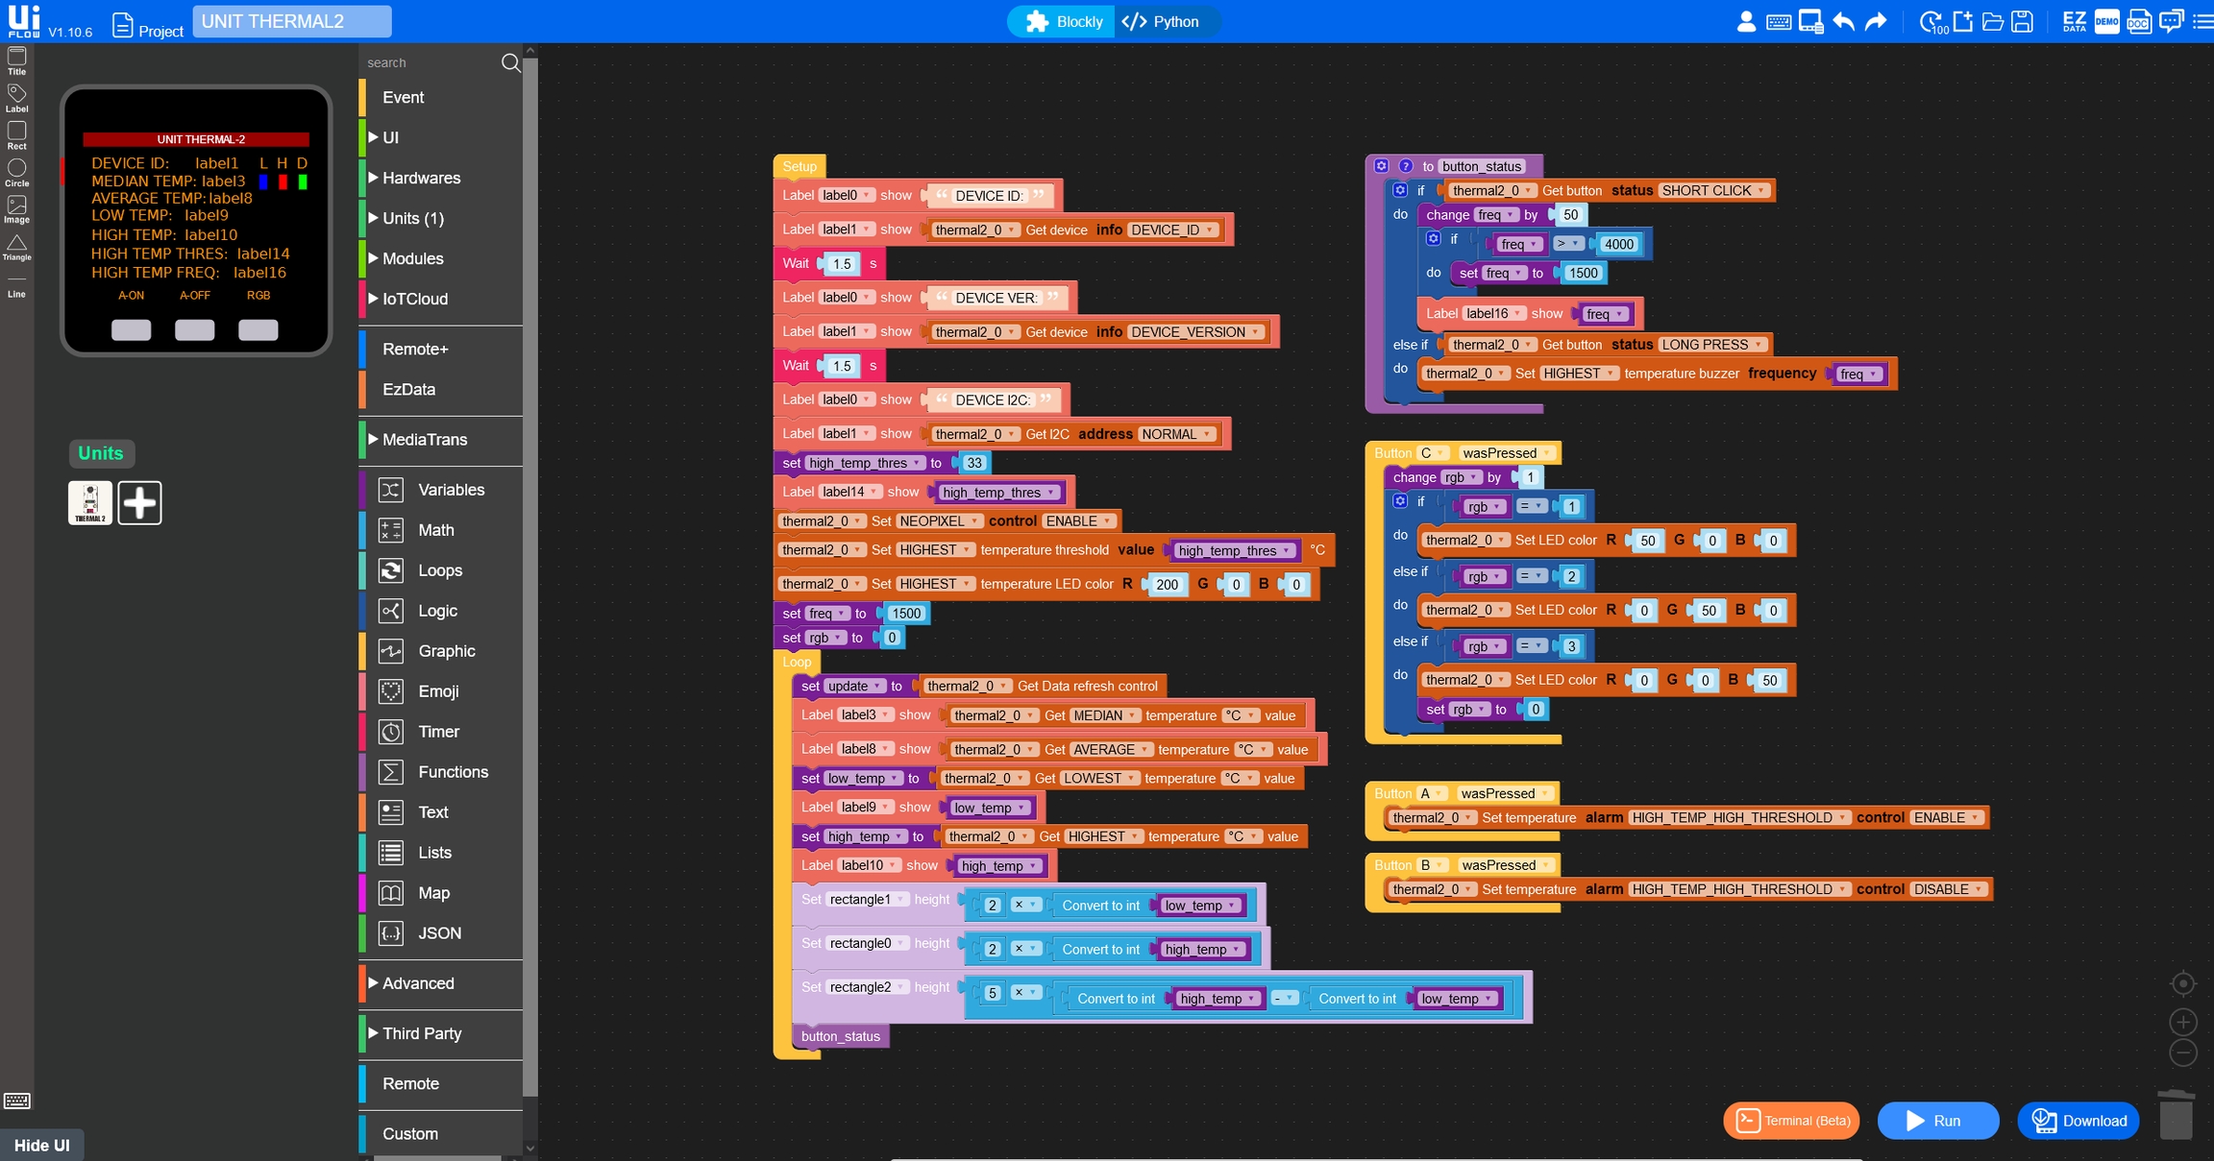
Task: Click the save floppy disk icon
Action: [x=2022, y=21]
